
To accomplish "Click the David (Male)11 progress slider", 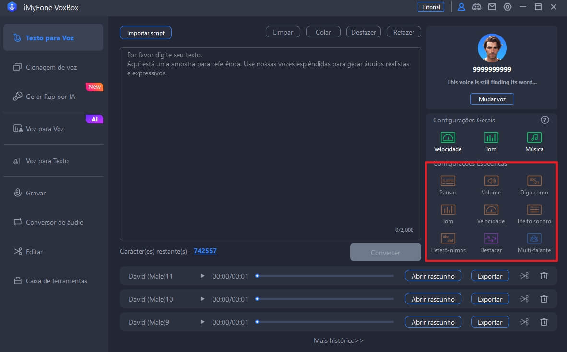I will pos(325,276).
